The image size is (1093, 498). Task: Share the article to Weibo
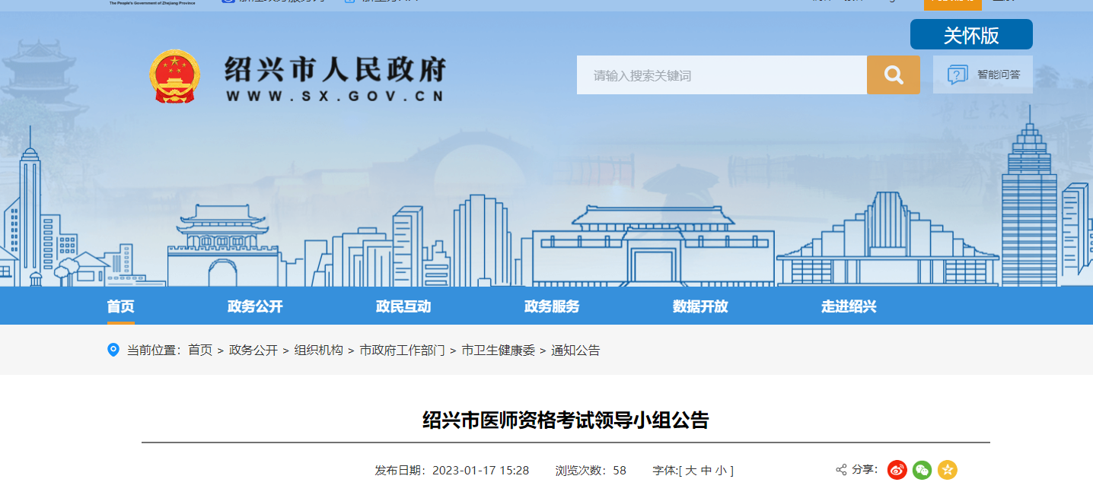897,470
